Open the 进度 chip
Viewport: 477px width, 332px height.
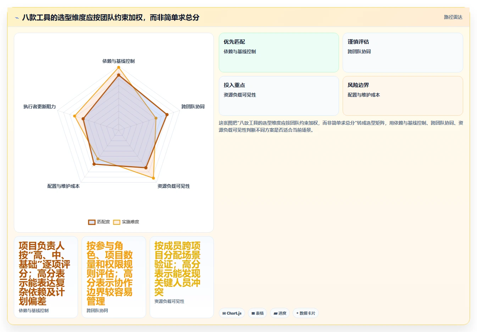click(280, 313)
